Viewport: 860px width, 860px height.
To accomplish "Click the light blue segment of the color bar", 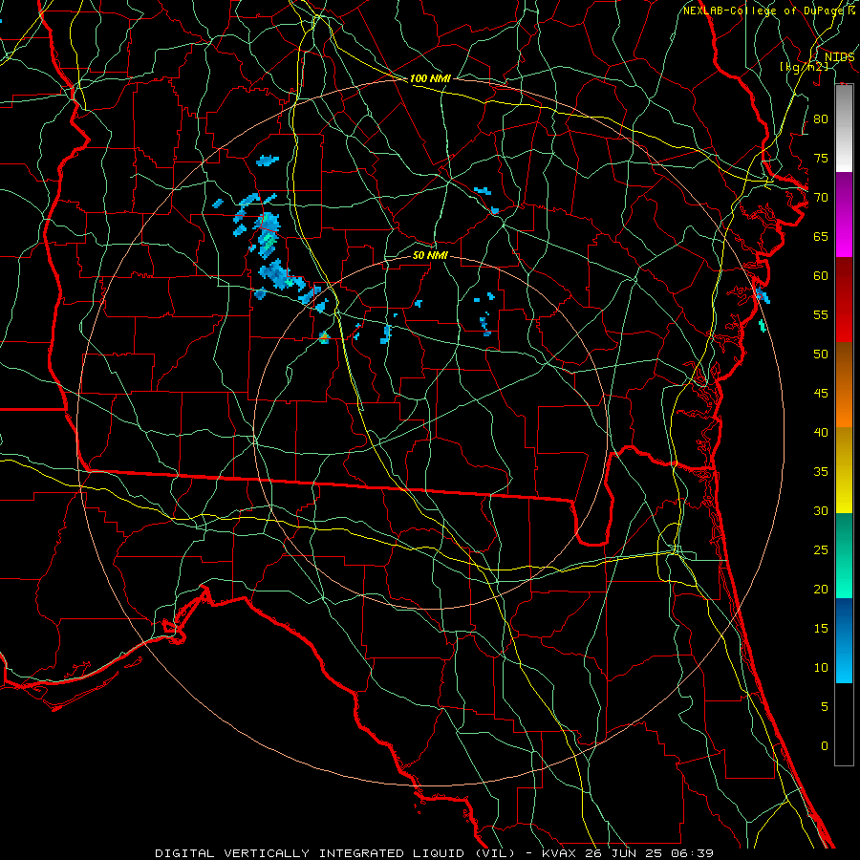I will tap(844, 640).
